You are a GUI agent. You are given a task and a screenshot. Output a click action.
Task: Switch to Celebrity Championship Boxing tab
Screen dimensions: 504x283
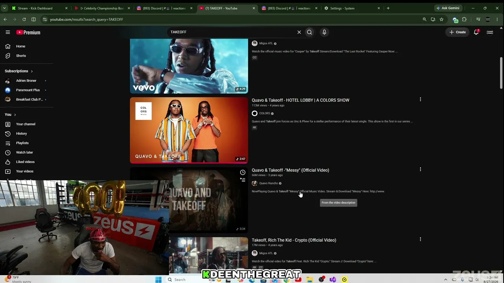pos(102,8)
